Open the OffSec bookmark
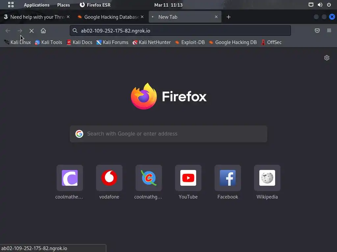337x252 pixels. (x=271, y=42)
